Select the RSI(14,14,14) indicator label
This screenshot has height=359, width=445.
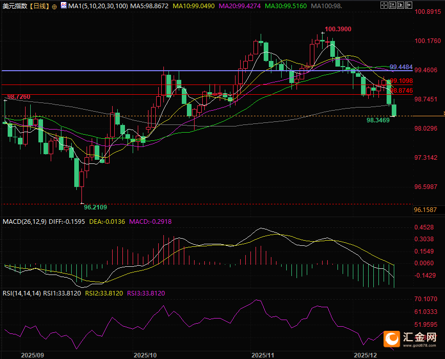pyautogui.click(x=21, y=293)
